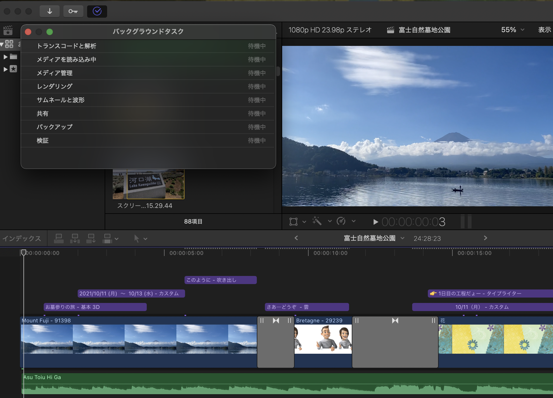Image resolution: width=553 pixels, height=398 pixels.
Task: Expand the overwrite edit options dropdown
Action: (117, 239)
